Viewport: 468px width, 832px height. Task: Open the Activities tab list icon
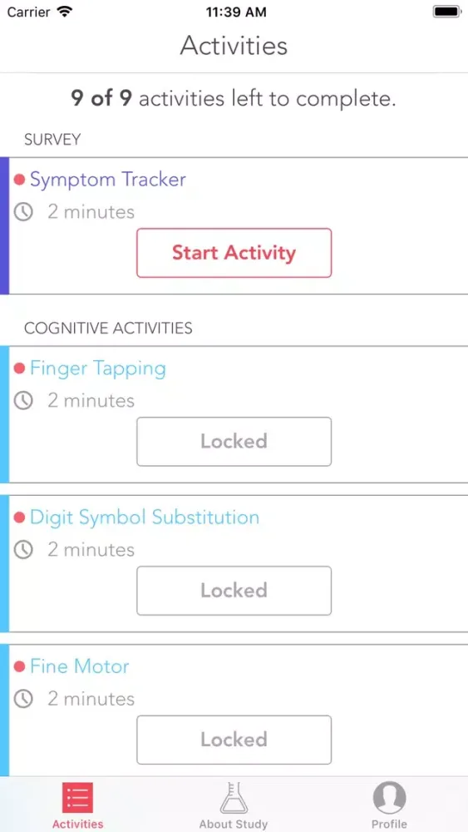click(x=78, y=798)
